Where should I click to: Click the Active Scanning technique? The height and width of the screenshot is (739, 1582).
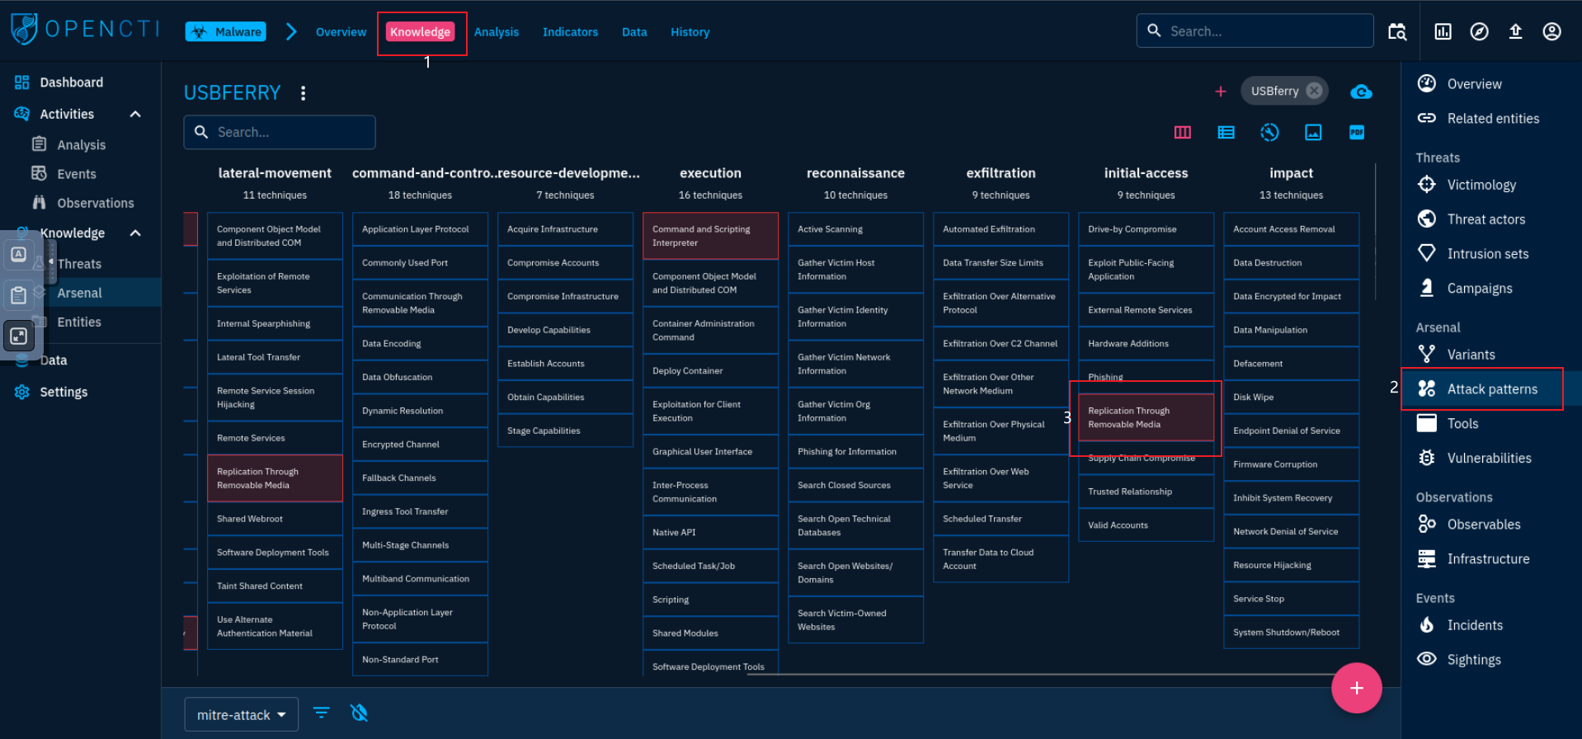coord(855,229)
